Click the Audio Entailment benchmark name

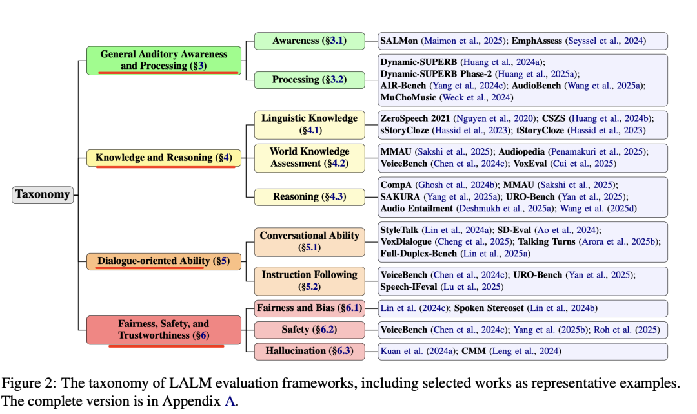pos(417,209)
